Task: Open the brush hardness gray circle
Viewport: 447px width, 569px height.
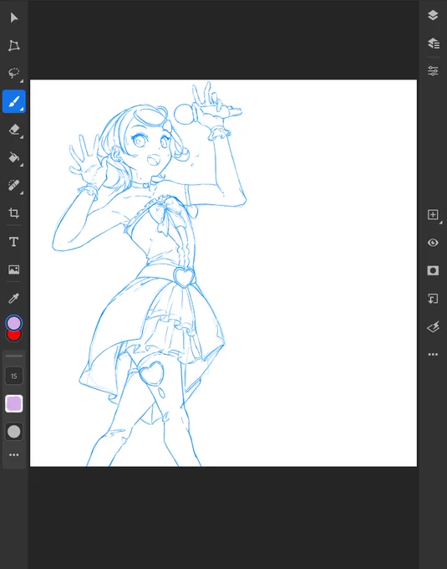Action: click(13, 432)
